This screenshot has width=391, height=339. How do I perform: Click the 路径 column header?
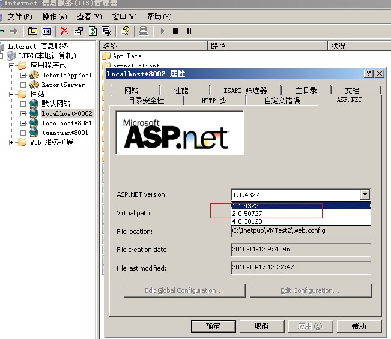click(x=267, y=46)
